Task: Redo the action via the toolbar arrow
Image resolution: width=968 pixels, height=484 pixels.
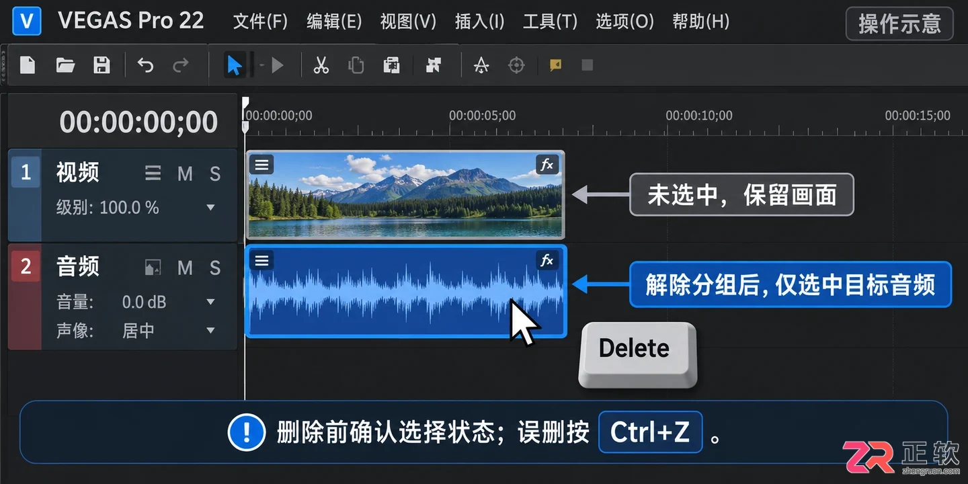Action: click(x=182, y=65)
